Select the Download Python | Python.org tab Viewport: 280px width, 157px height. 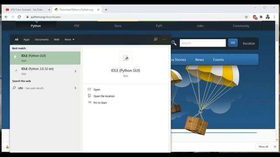click(76, 10)
